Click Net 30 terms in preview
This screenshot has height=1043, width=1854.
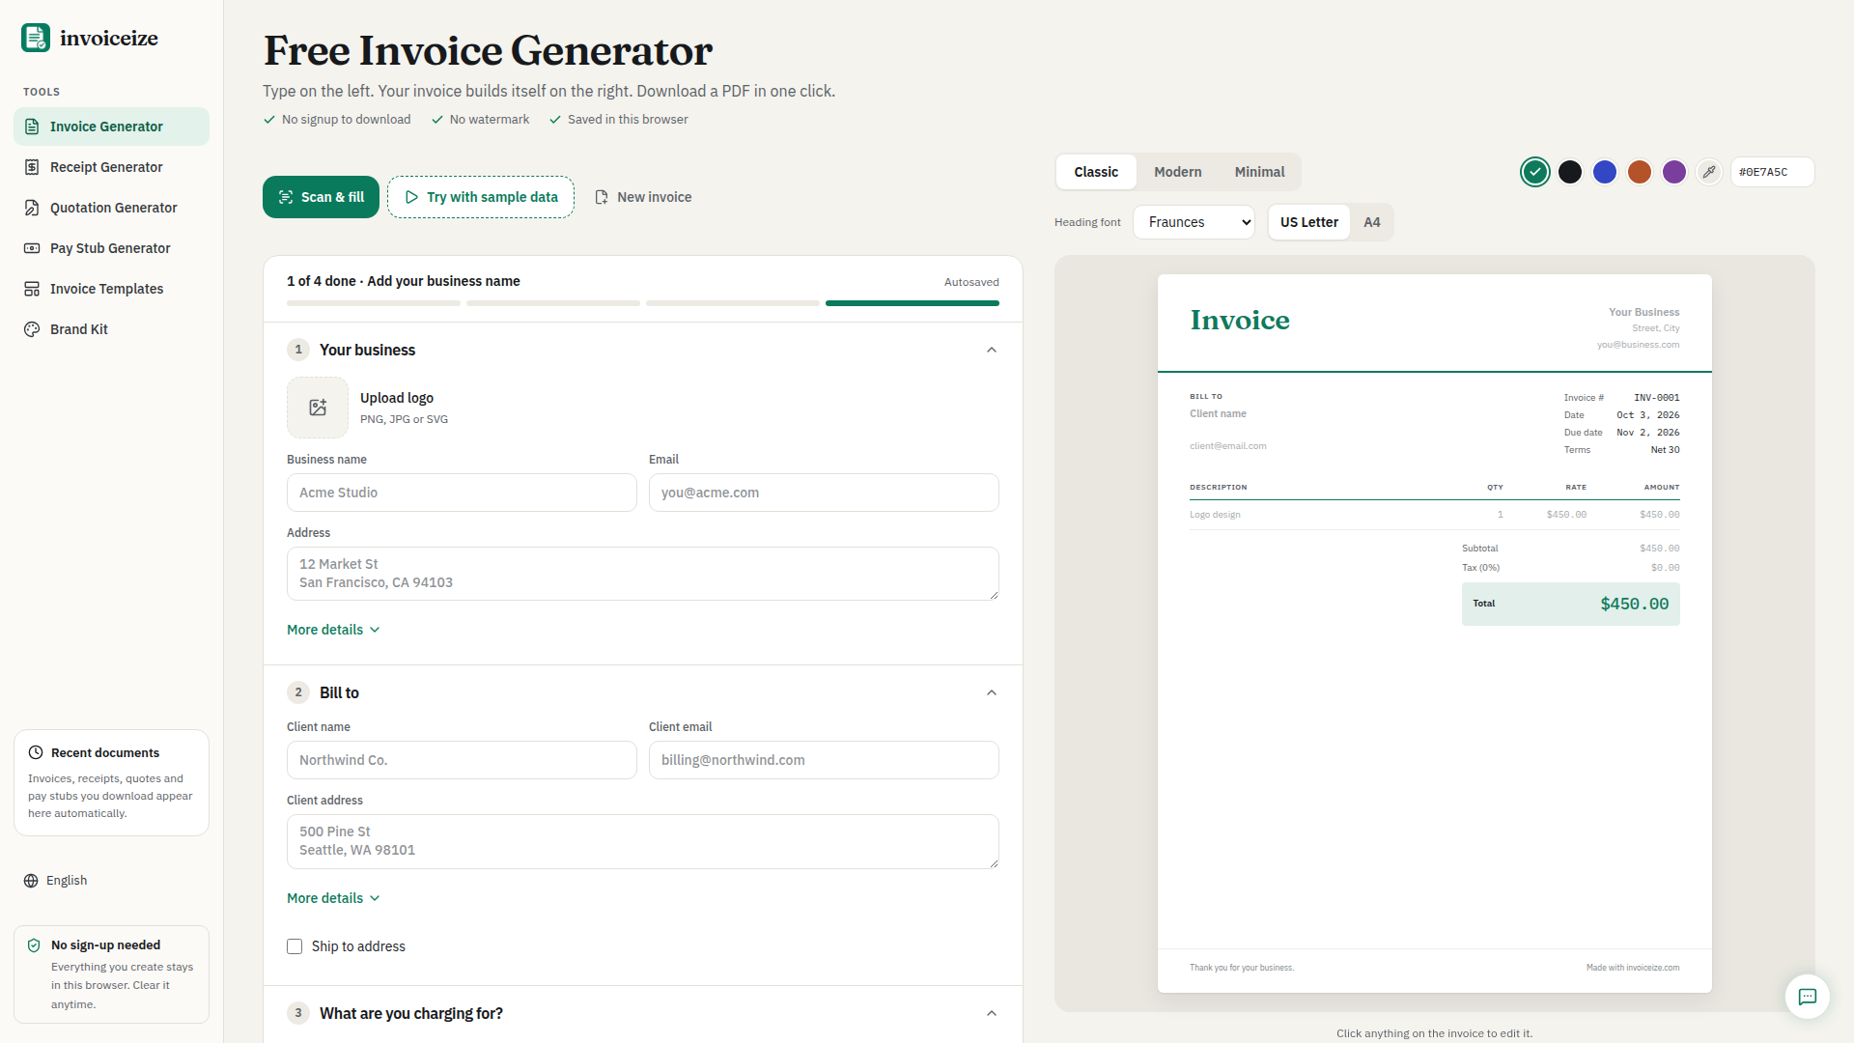pos(1665,450)
